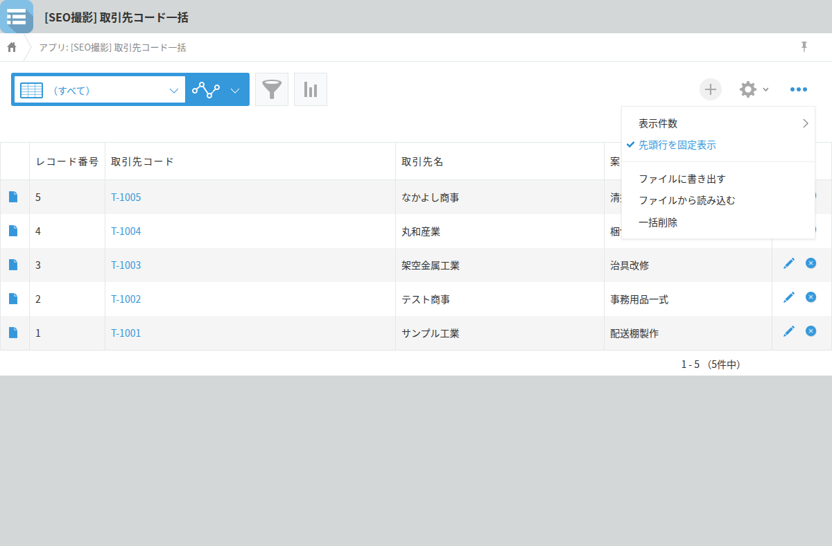Delete the 事務用品一式 record
Screen dimensions: 832x546
coord(811,297)
